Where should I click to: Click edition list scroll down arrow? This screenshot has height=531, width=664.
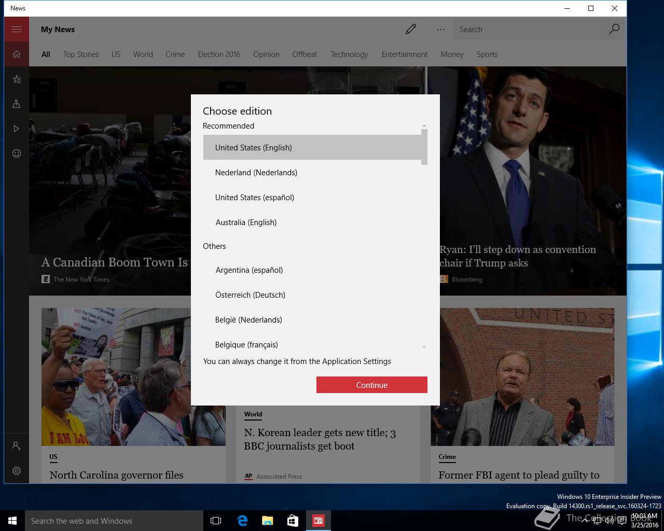[x=424, y=347]
